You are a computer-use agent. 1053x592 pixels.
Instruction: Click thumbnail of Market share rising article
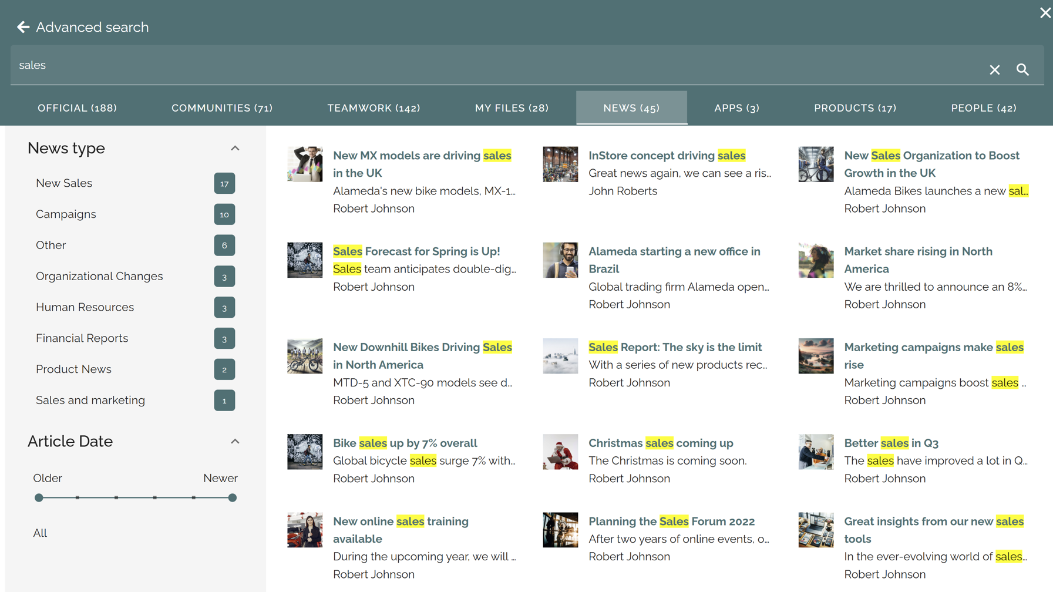tap(816, 260)
